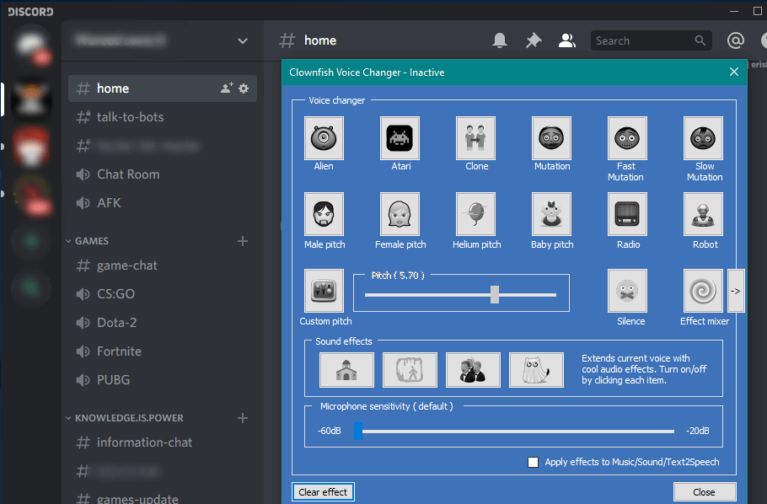Activate the Custom pitch effect
This screenshot has height=504, width=767.
pyautogui.click(x=324, y=290)
